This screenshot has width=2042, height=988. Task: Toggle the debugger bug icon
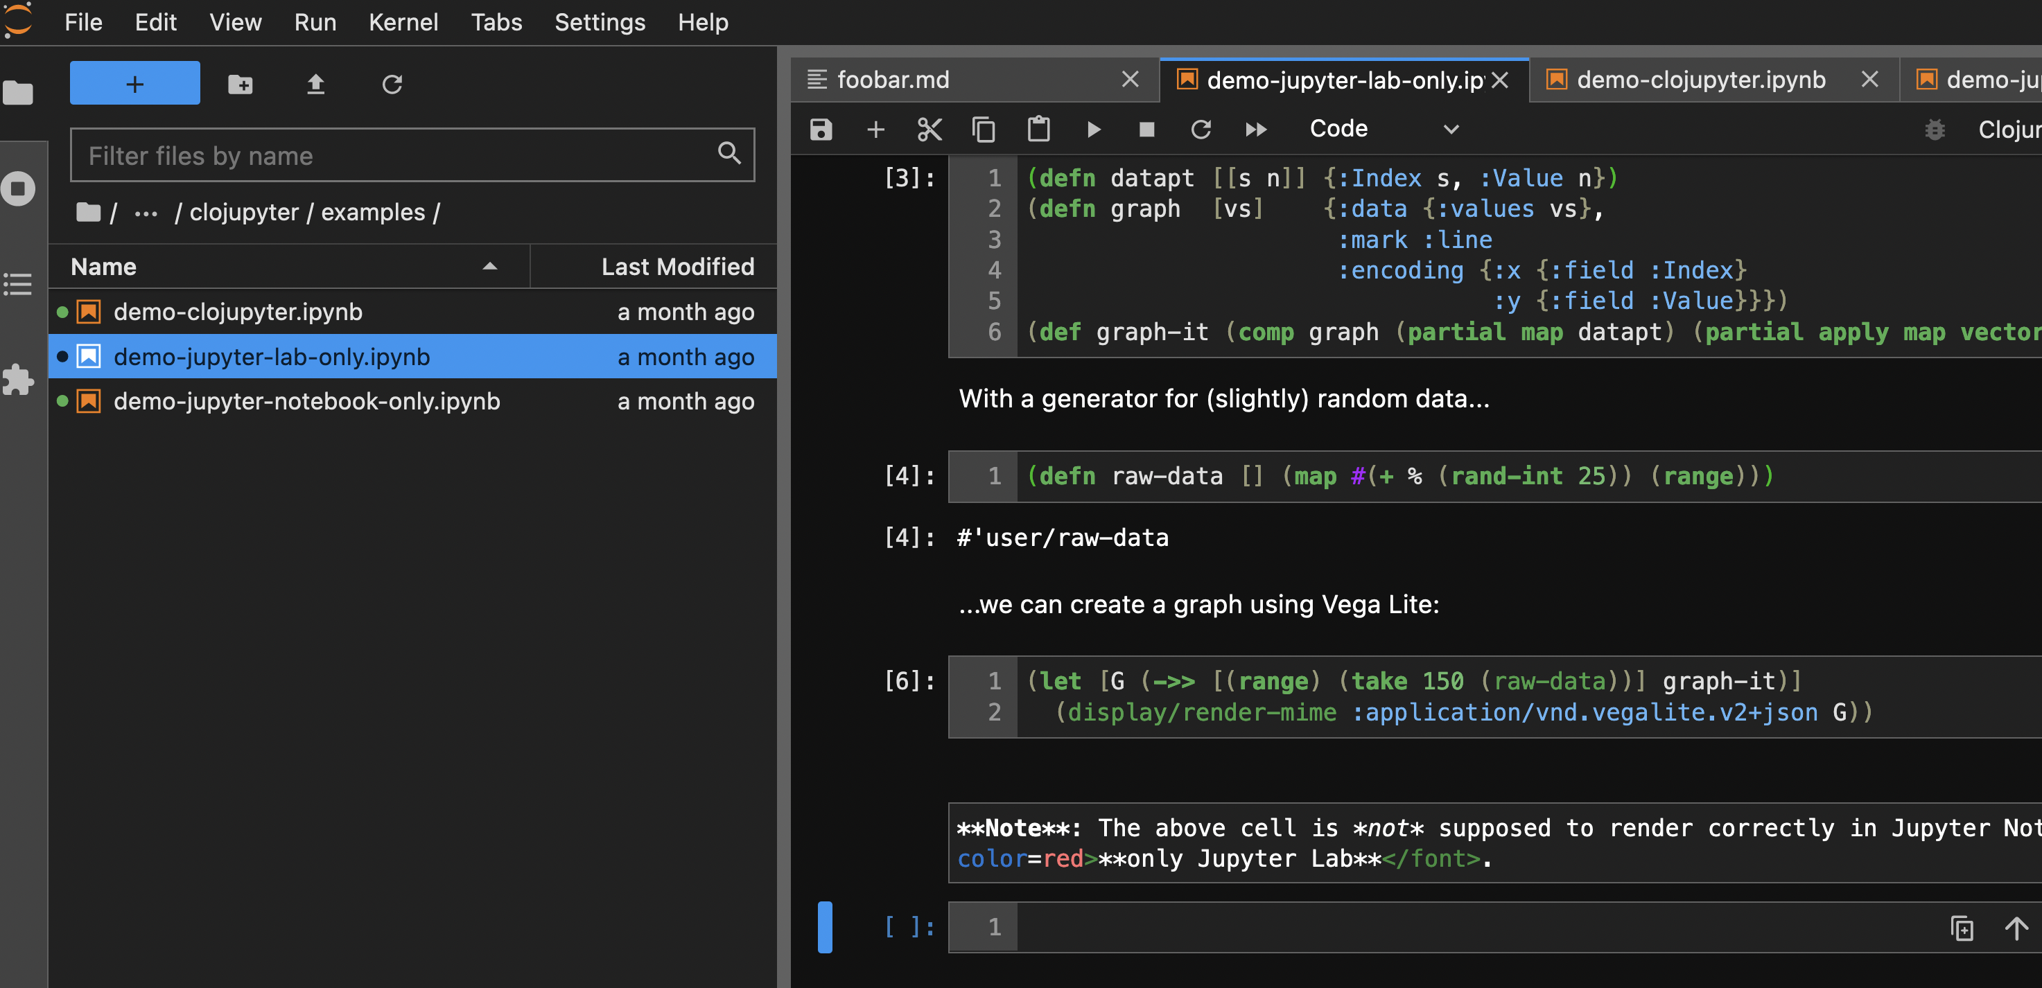click(1935, 129)
